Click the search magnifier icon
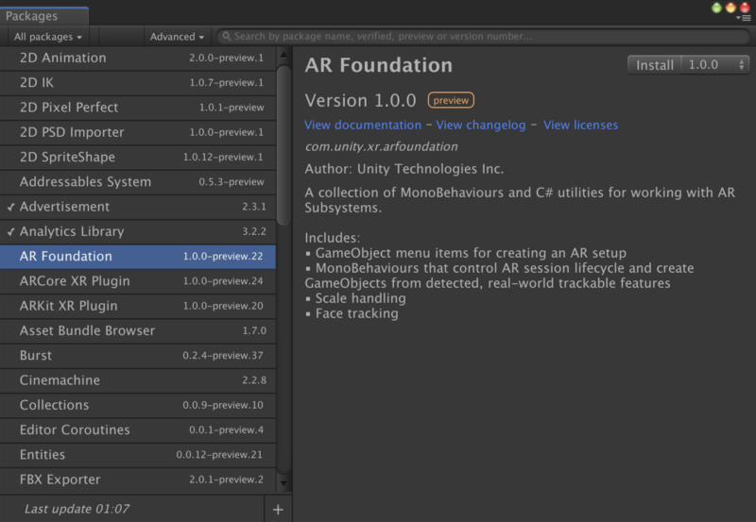The height and width of the screenshot is (522, 756). point(226,37)
